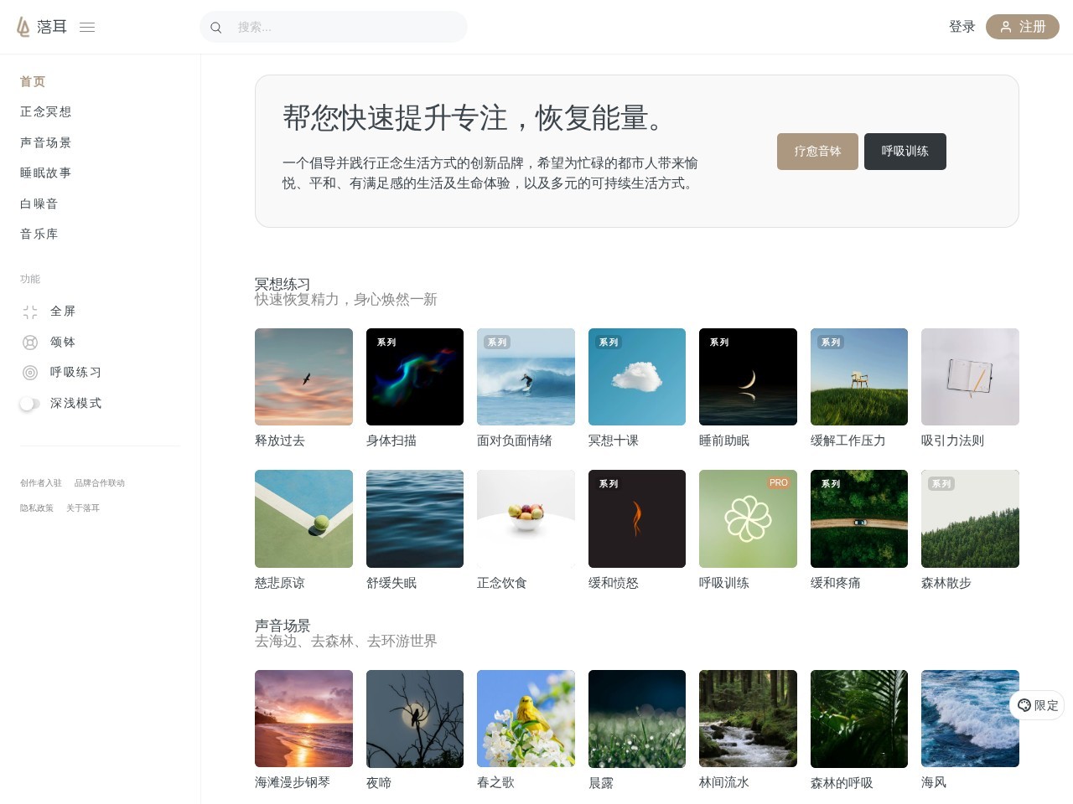Click the user icon in 注册 button
1073x804 pixels.
pyautogui.click(x=1006, y=27)
